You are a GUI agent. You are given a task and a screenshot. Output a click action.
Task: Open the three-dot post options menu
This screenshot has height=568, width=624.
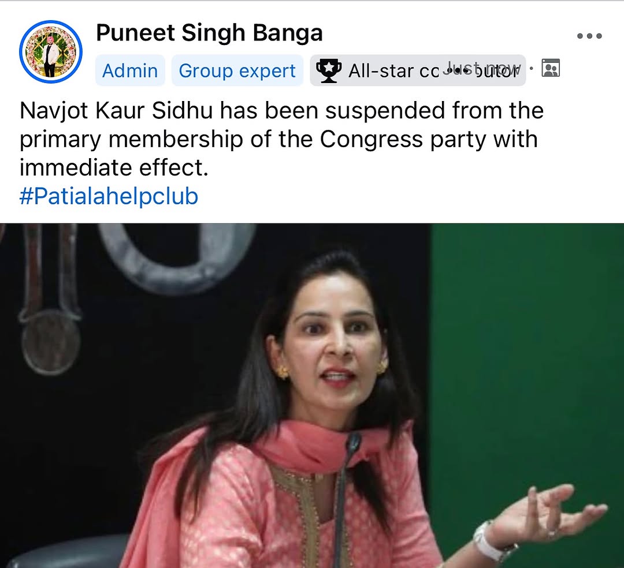(589, 36)
